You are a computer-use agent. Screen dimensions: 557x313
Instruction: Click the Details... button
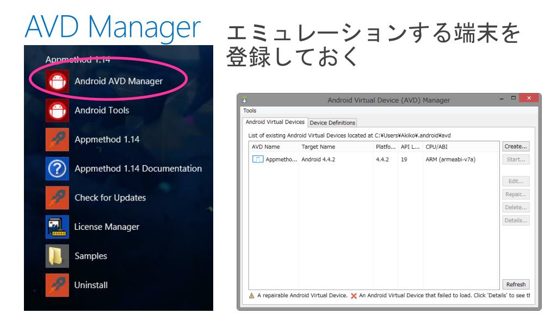(516, 221)
